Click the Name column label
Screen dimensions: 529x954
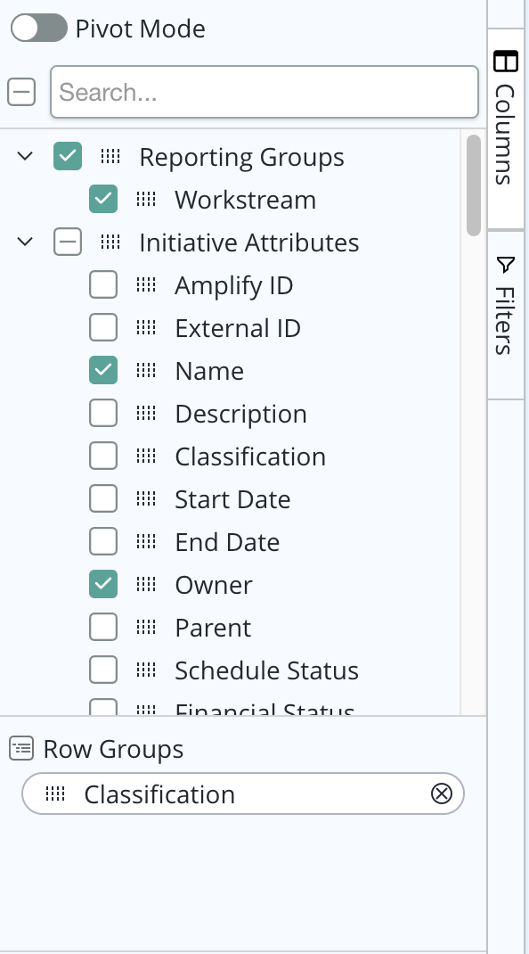pos(210,371)
